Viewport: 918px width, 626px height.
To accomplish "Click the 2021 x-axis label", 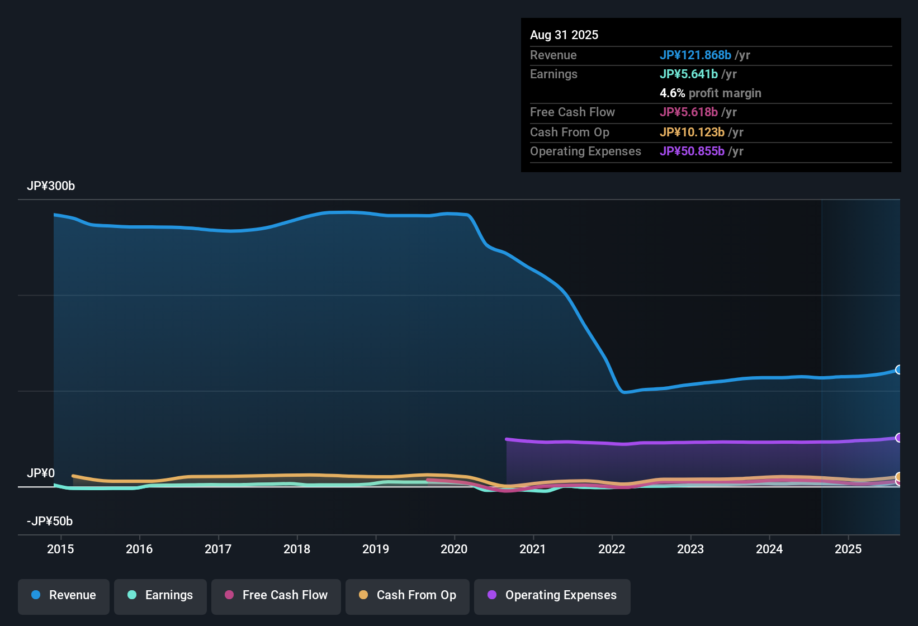I will click(x=533, y=549).
